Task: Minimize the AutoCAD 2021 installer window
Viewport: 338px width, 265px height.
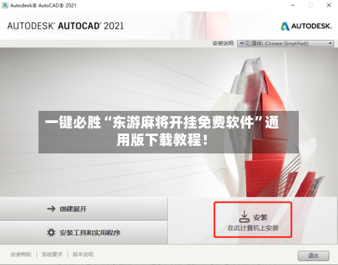Action: coord(293,5)
